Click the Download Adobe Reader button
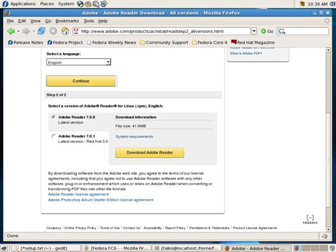Viewport: 336px width, 252px height. 150,153
